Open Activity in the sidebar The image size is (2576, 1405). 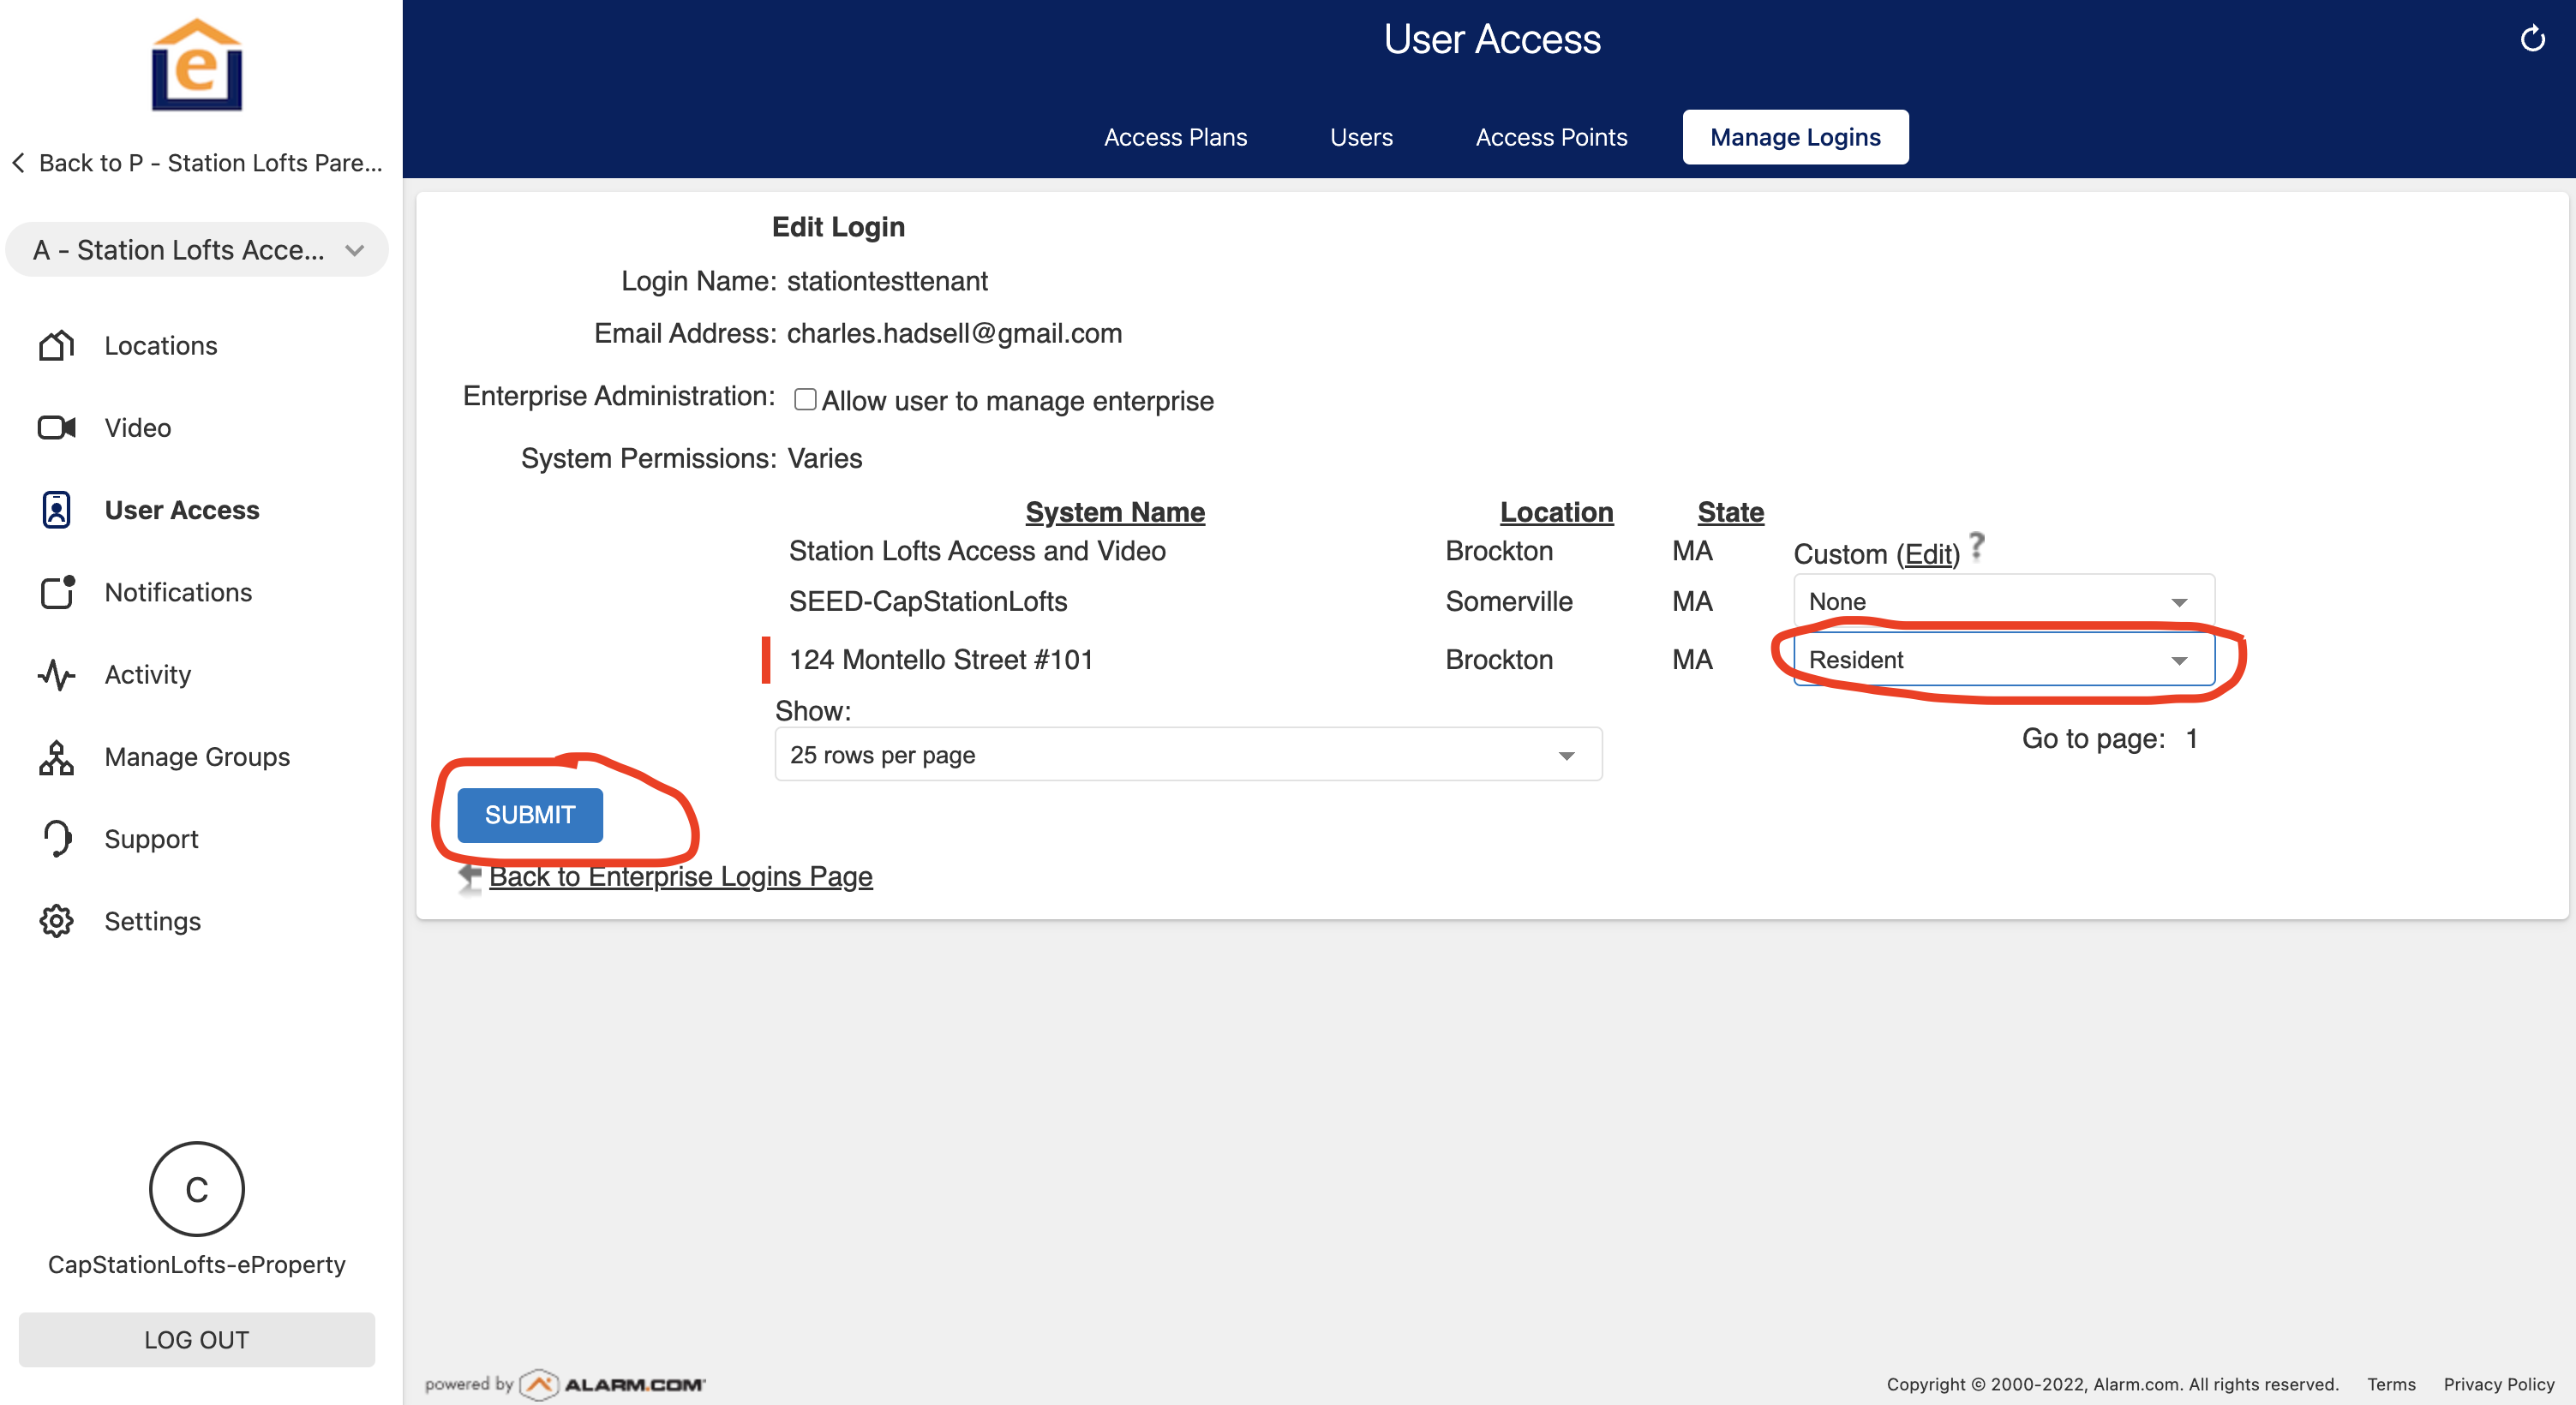click(148, 674)
